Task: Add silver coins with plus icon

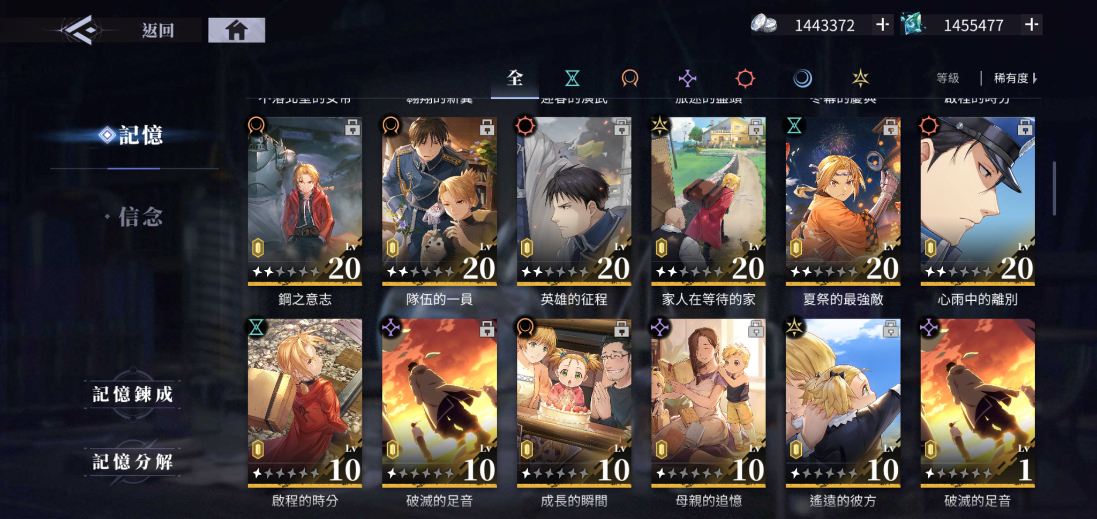Action: 882,25
